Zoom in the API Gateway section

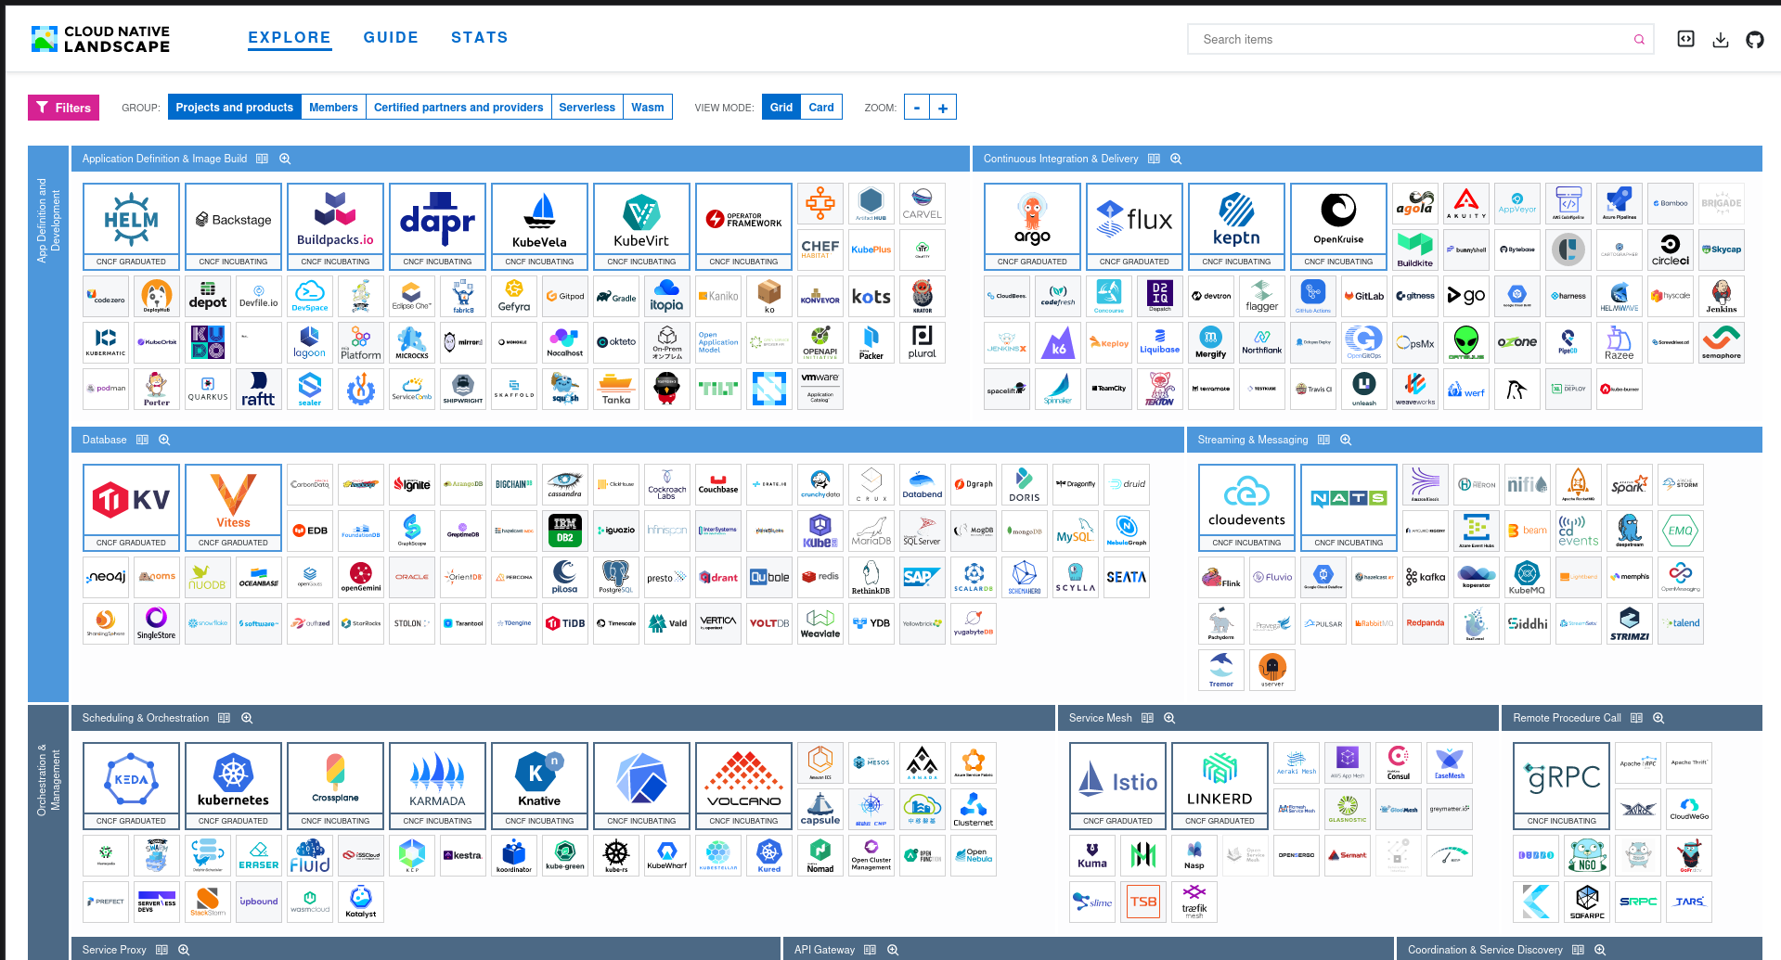coord(893,950)
